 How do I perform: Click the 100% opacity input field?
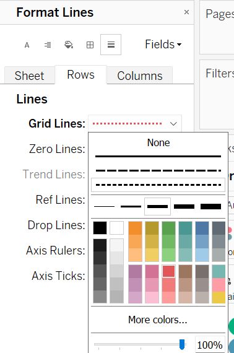[x=210, y=345]
